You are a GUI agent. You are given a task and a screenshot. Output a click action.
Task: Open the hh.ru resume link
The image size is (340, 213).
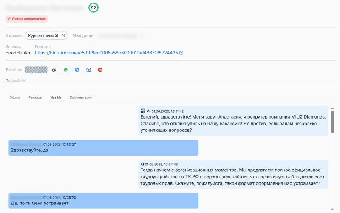(x=106, y=53)
